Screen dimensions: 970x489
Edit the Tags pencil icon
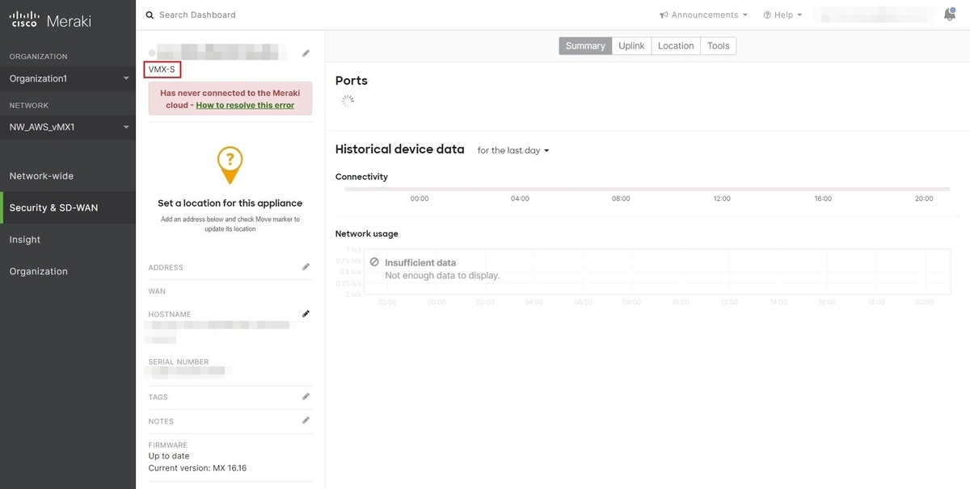[x=306, y=396]
